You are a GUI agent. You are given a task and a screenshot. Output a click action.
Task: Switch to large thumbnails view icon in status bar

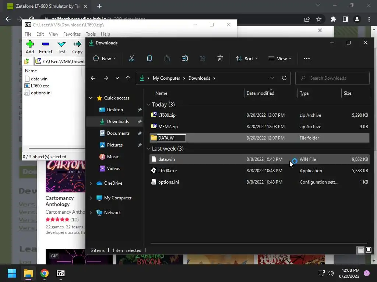tap(368, 250)
